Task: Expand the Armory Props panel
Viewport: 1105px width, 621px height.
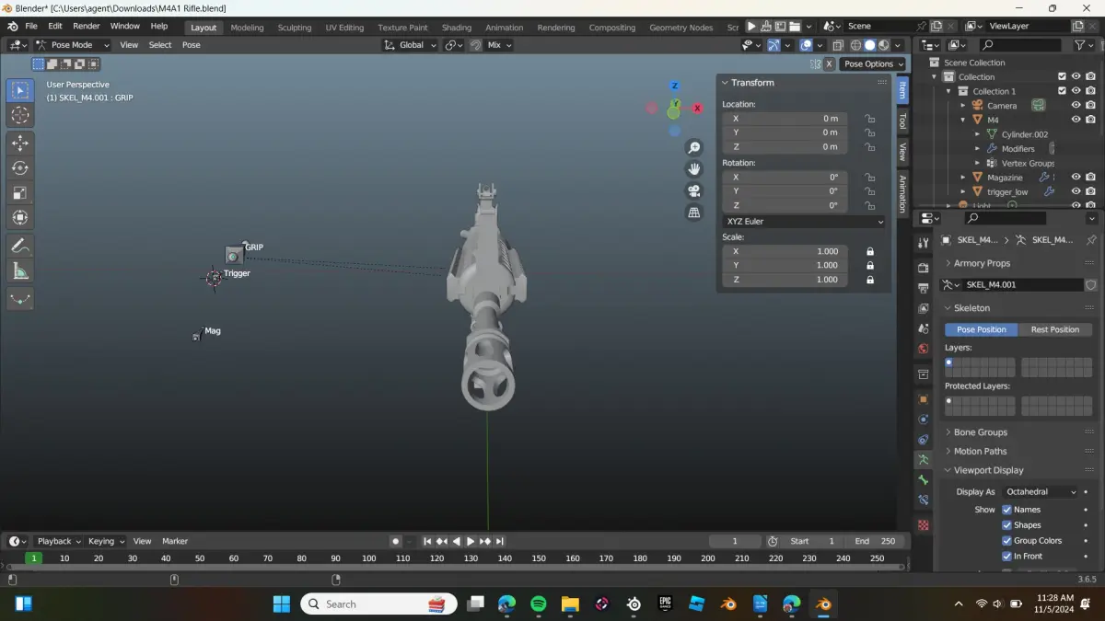Action: coord(982,263)
